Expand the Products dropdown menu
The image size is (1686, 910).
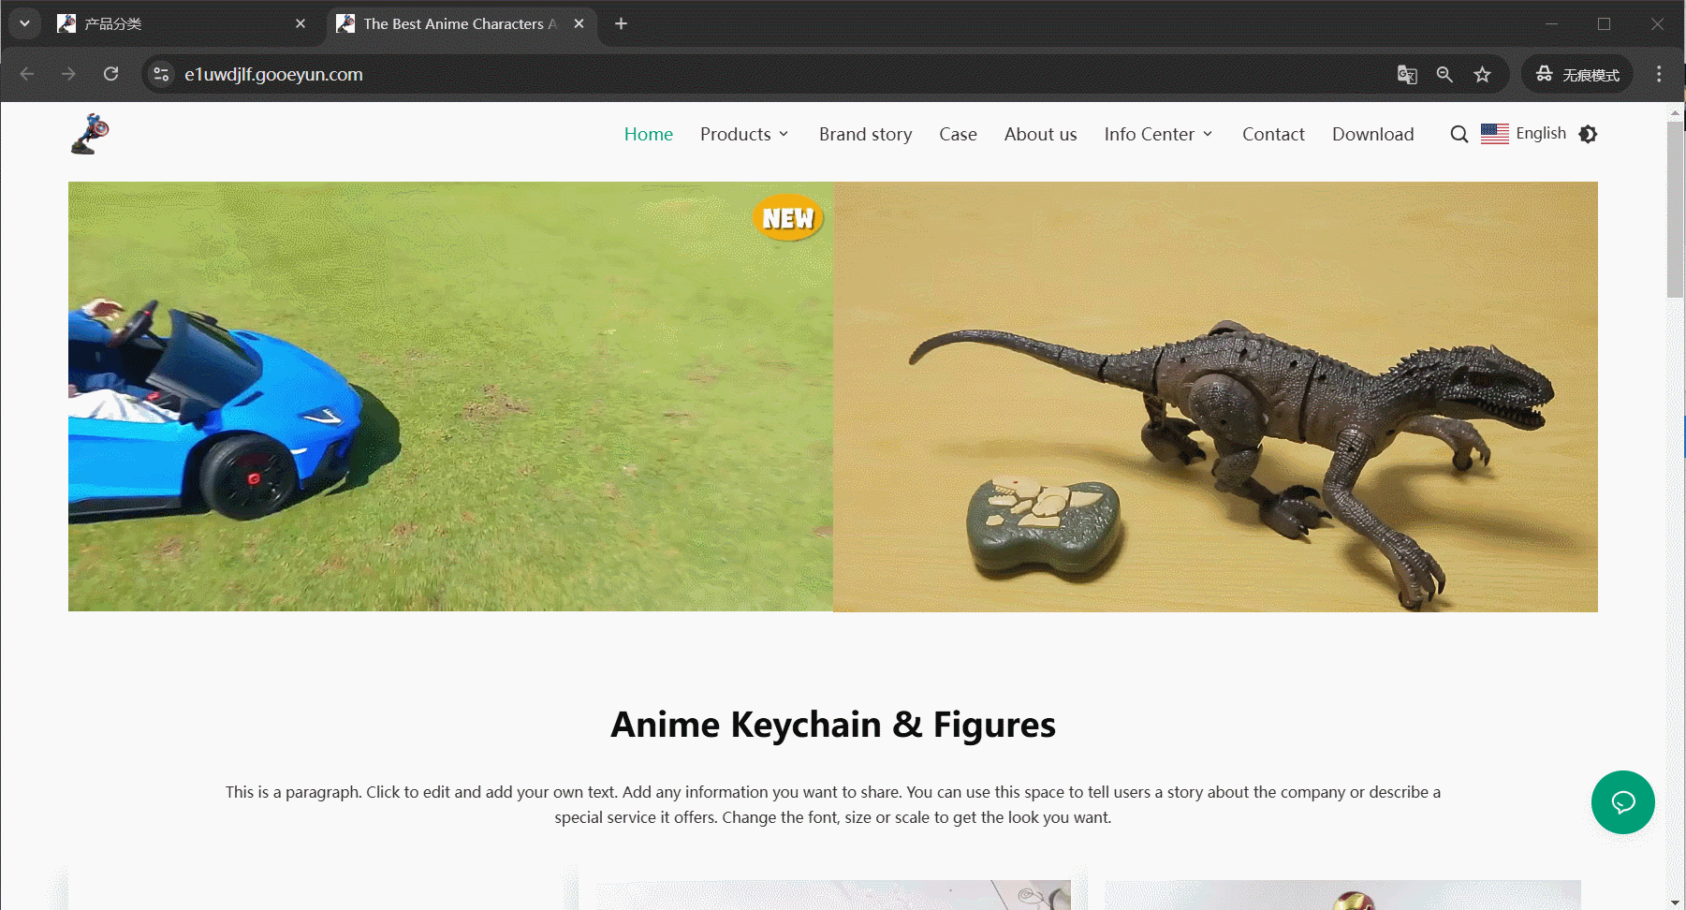(744, 134)
